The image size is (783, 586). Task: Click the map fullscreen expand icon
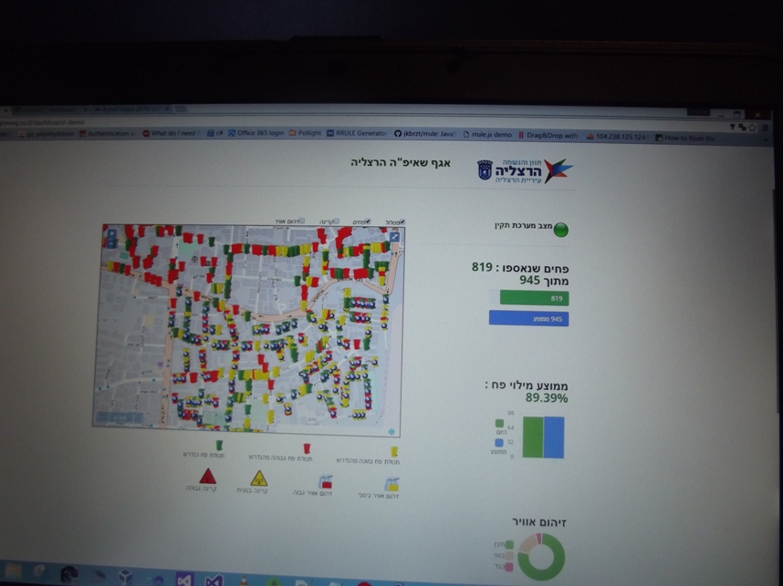point(395,236)
